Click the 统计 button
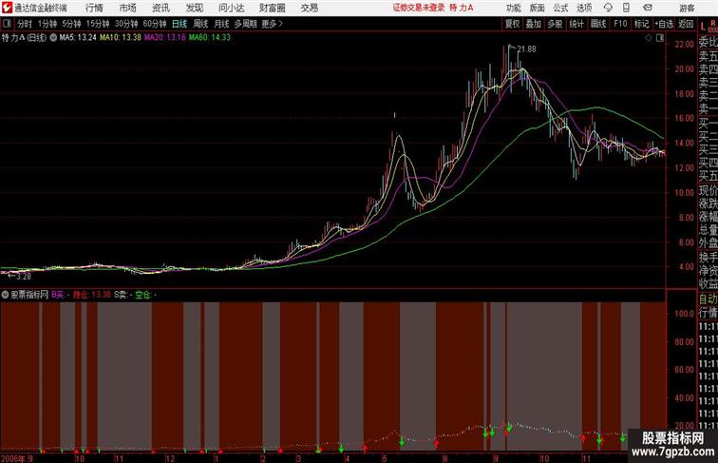The image size is (718, 463). 576,24
